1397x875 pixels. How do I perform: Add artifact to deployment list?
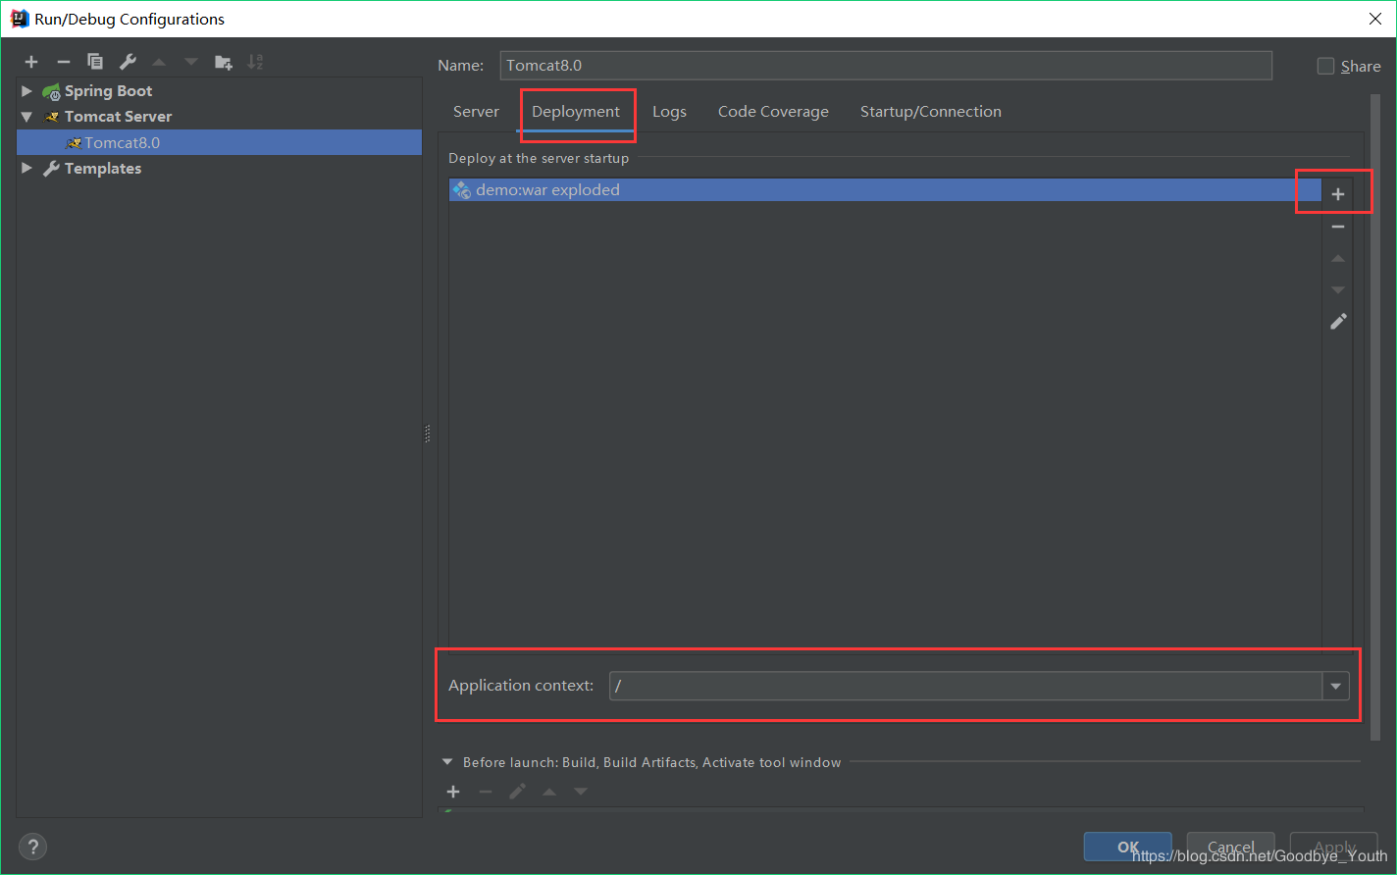1338,194
